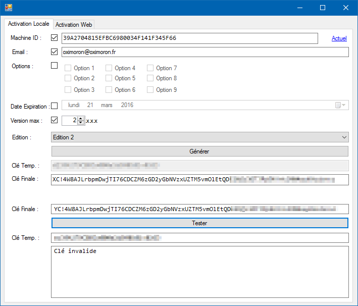
Task: Select the Activation Locale tab
Action: (29, 24)
